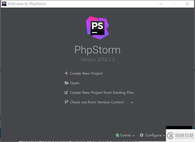Click the PS icon in the title bar
The height and width of the screenshot is (142, 195).
point(4,3)
